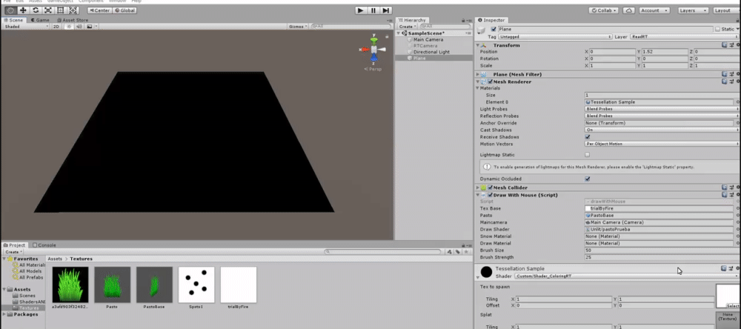Click the Step frame button
The width and height of the screenshot is (741, 329).
coord(386,10)
